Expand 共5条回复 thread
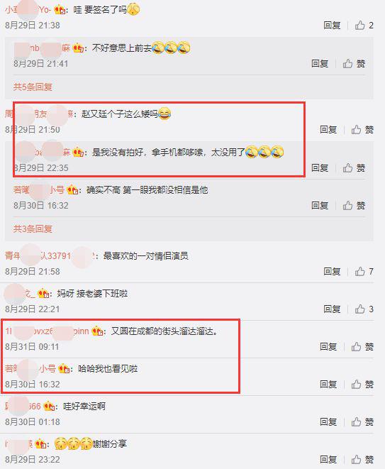The width and height of the screenshot is (385, 469). [33, 87]
